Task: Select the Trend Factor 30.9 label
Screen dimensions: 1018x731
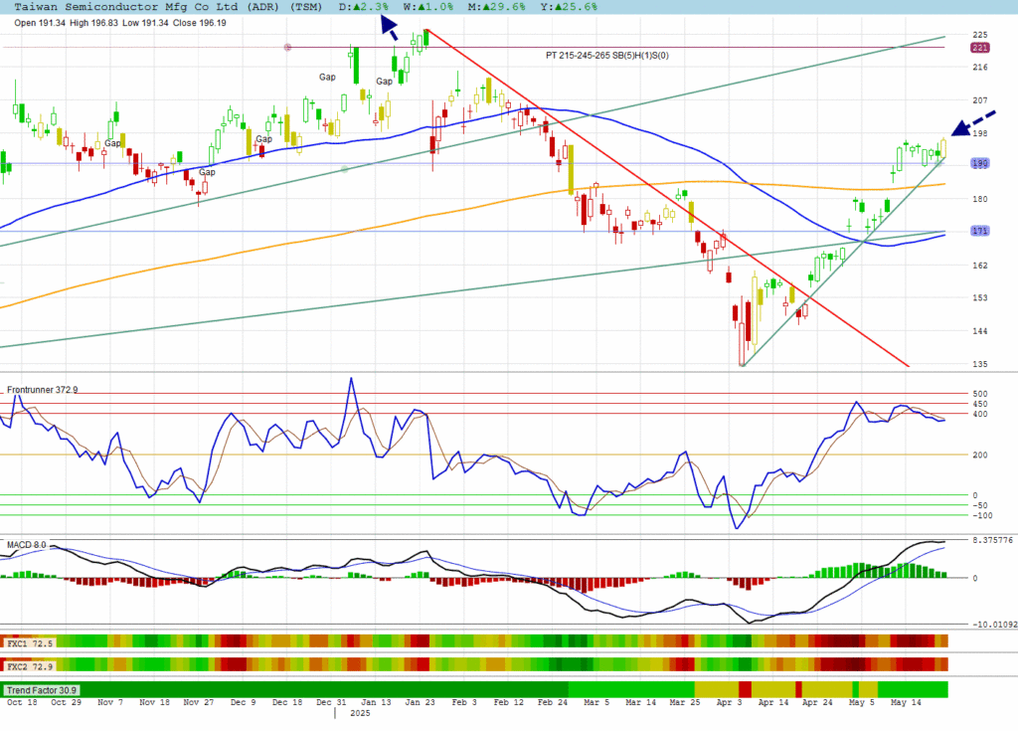Action: (42, 690)
